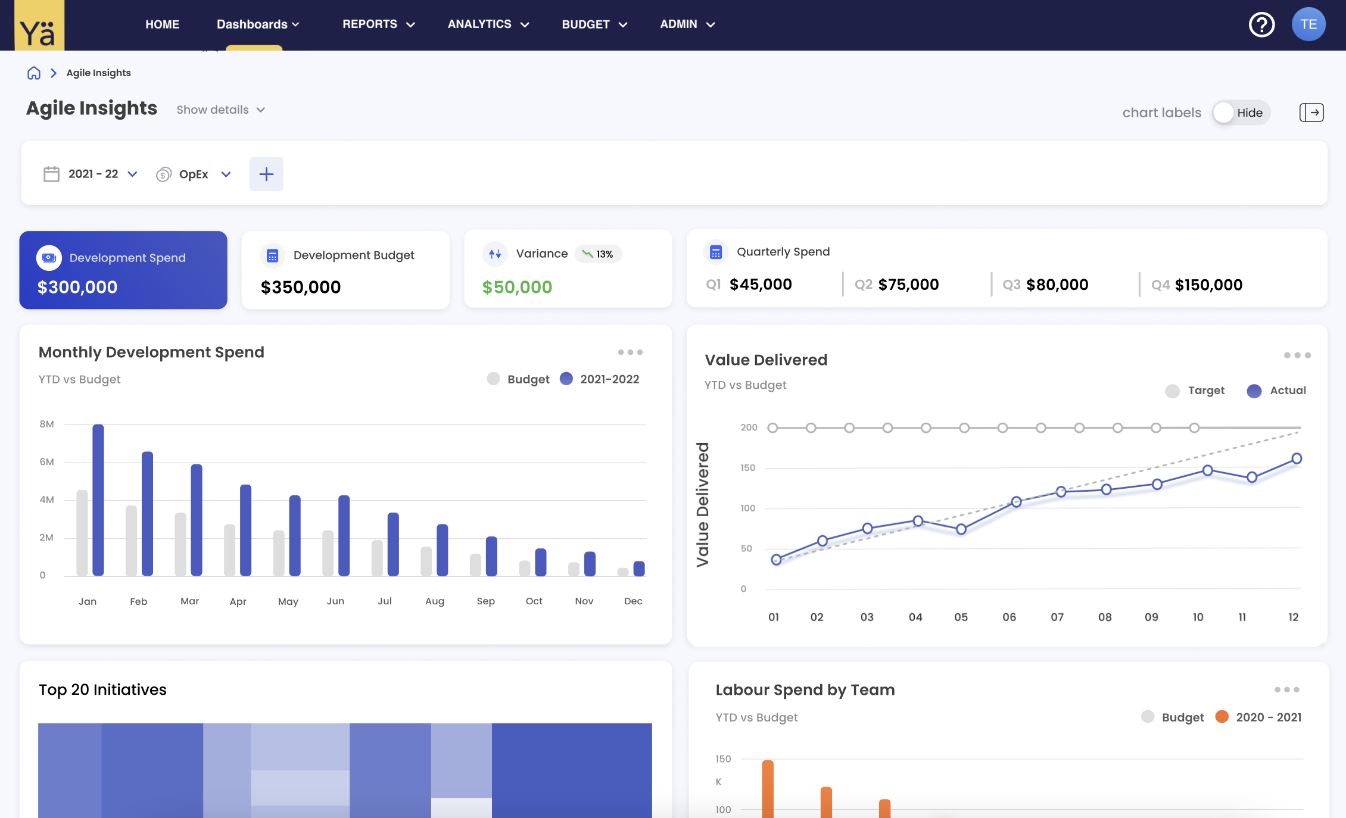The height and width of the screenshot is (818, 1346).
Task: Click the Monthly Development Spend title
Action: point(151,352)
